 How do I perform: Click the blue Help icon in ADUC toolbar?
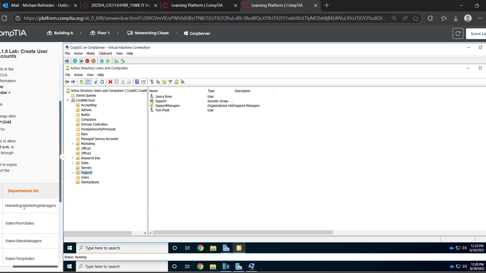tap(137, 82)
